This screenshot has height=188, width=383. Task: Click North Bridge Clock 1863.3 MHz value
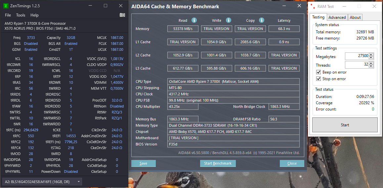pos(284,107)
